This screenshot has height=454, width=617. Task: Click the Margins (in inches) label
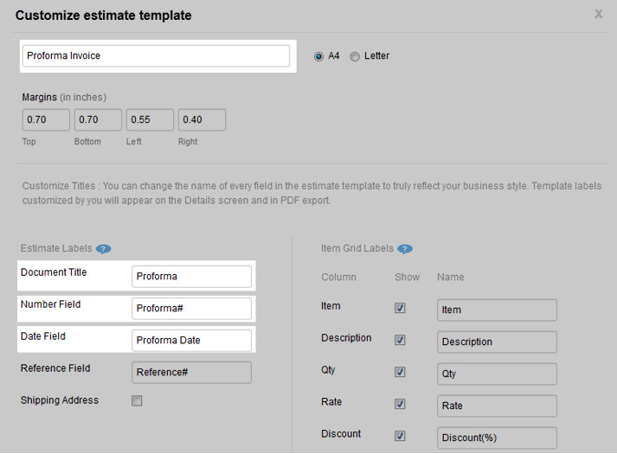point(64,97)
